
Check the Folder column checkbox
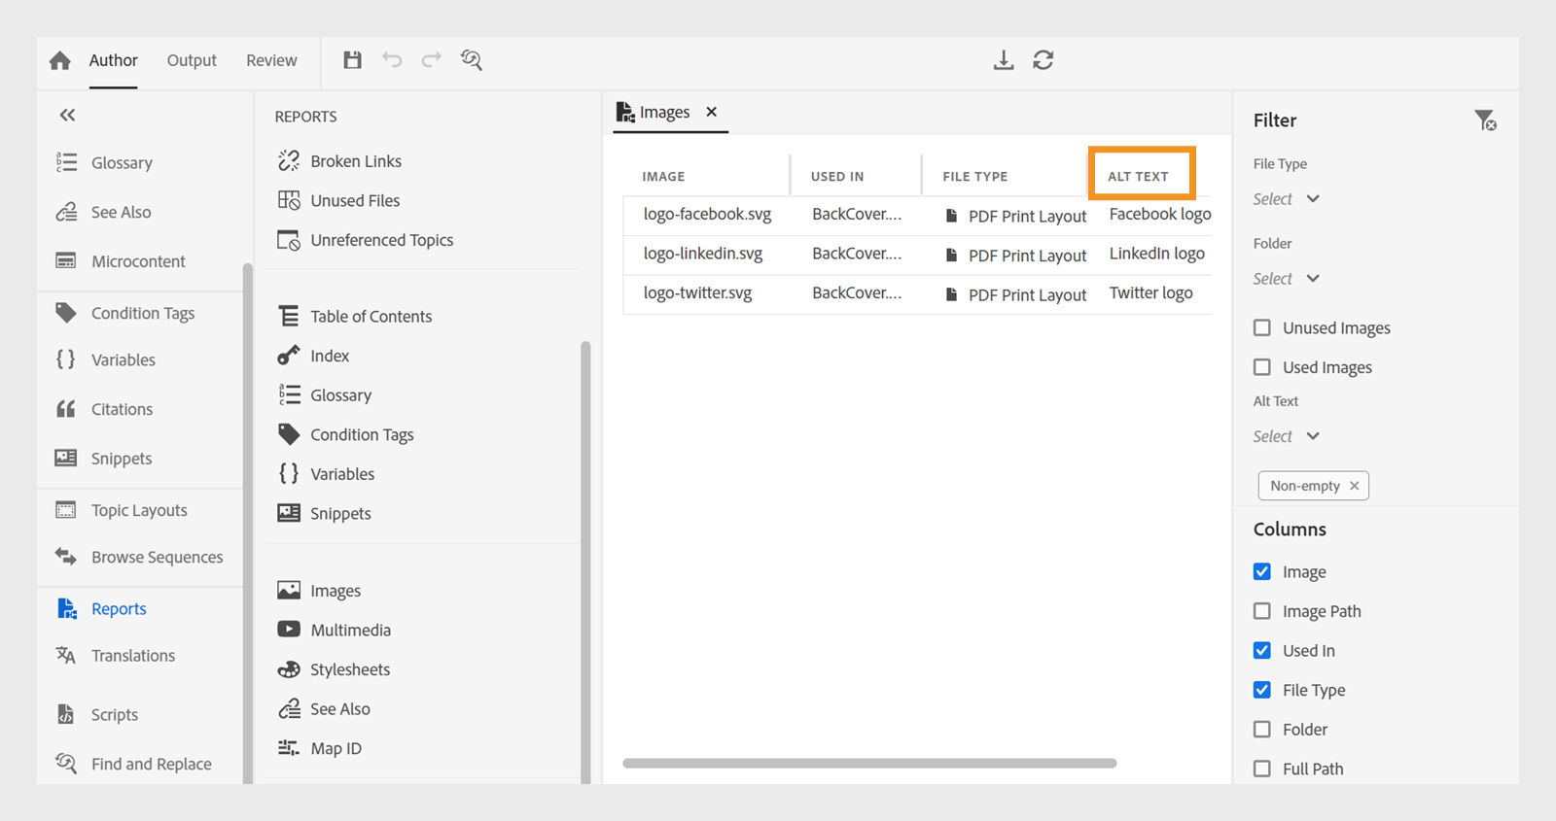[x=1262, y=729]
